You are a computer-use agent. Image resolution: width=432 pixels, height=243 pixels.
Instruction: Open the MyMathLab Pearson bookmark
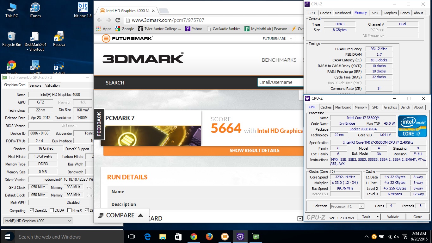click(266, 29)
